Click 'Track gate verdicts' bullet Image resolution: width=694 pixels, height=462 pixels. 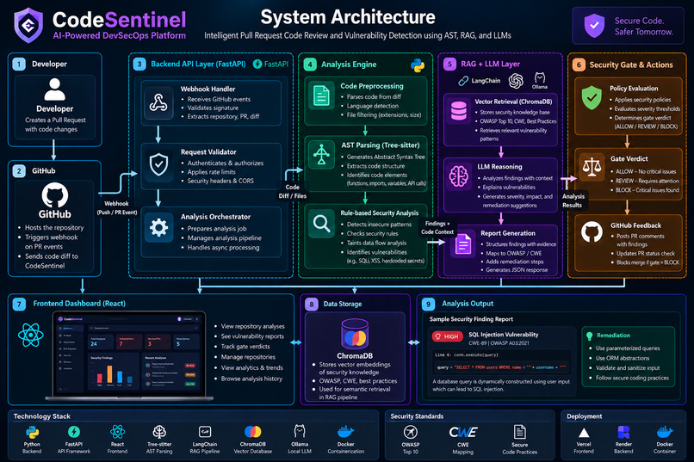pos(245,347)
